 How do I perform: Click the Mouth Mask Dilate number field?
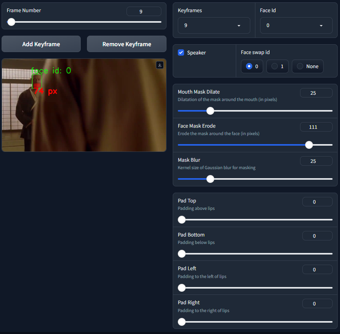pos(316,93)
